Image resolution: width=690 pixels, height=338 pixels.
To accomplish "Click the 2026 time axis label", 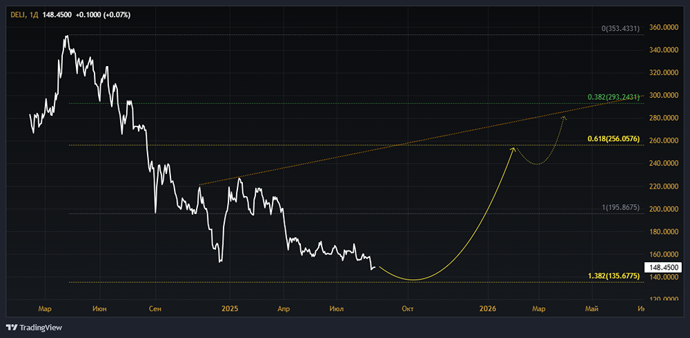I will [489, 309].
